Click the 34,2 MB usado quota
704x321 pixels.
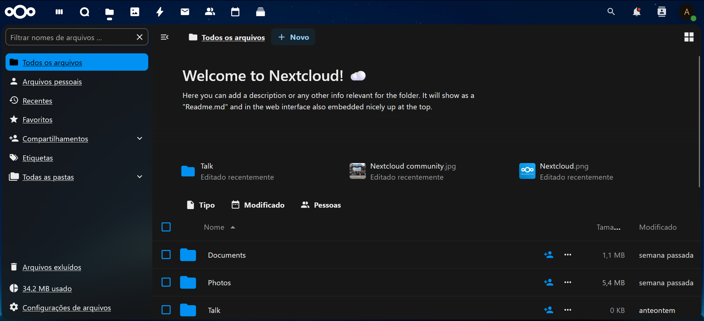77,288
